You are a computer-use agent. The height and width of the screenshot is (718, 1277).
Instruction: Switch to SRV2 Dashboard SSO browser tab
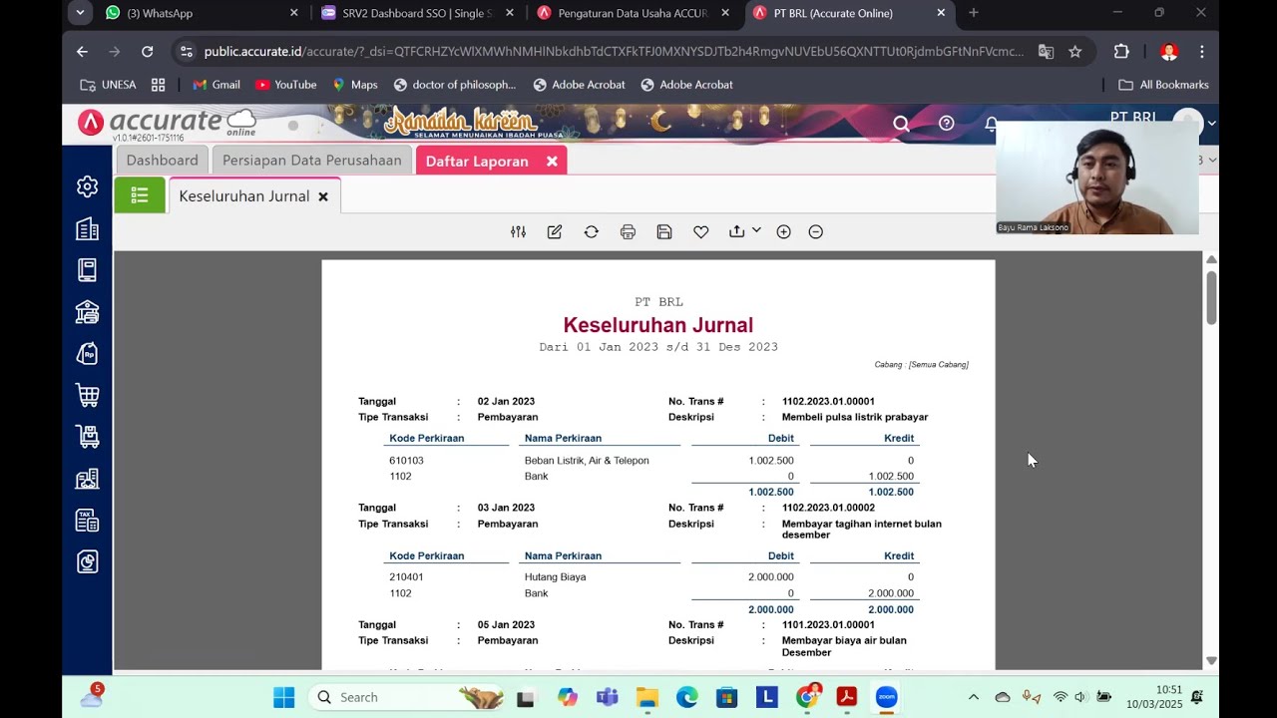(417, 13)
